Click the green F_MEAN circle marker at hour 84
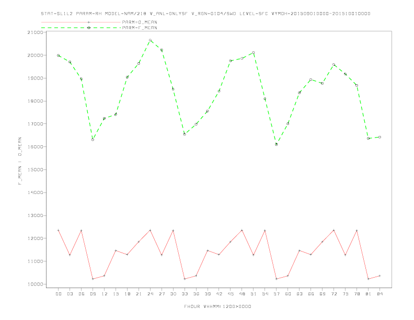The image size is (414, 320). coord(379,137)
